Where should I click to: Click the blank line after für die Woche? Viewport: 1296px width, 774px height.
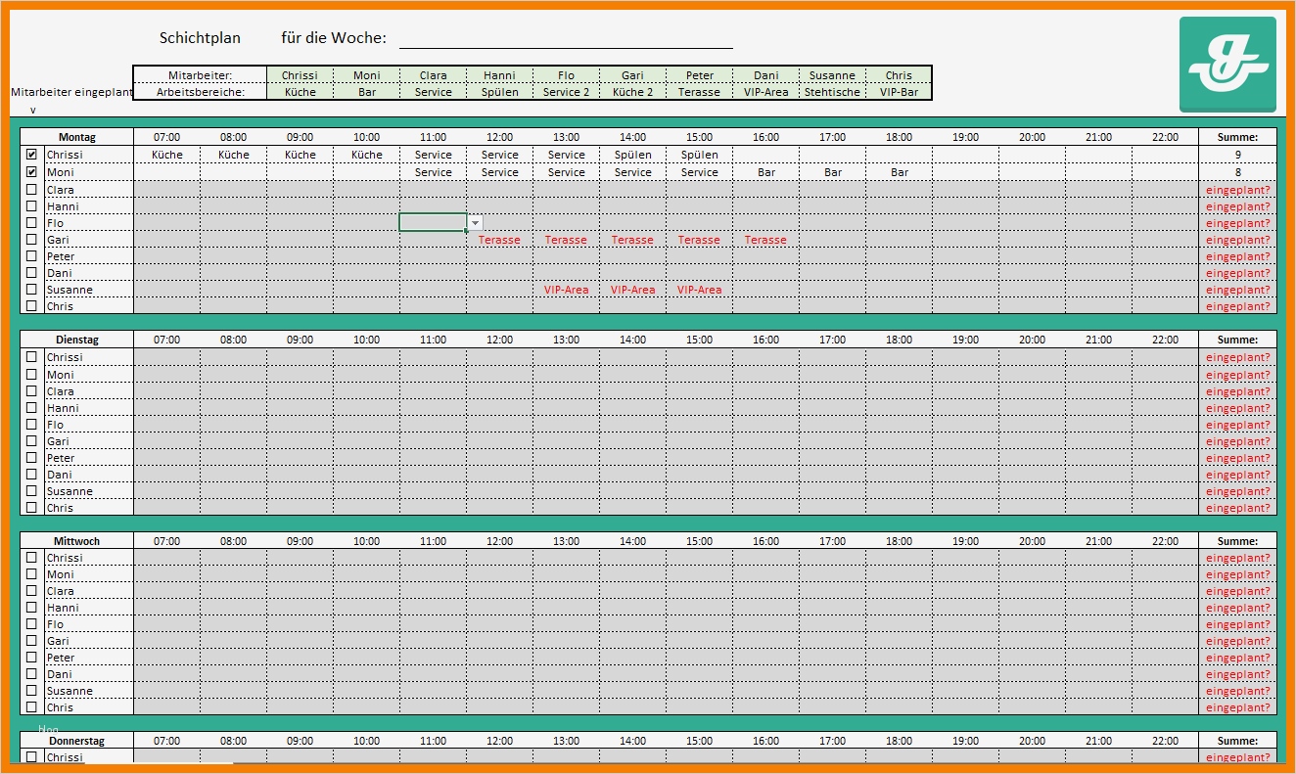tap(566, 41)
